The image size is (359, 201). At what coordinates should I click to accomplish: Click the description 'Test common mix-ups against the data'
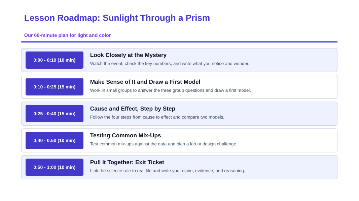164,144
